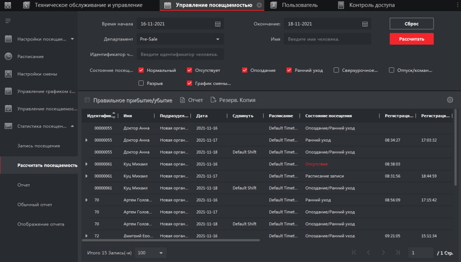
Task: Uncheck the Нормальный status checkbox
Action: pos(141,70)
